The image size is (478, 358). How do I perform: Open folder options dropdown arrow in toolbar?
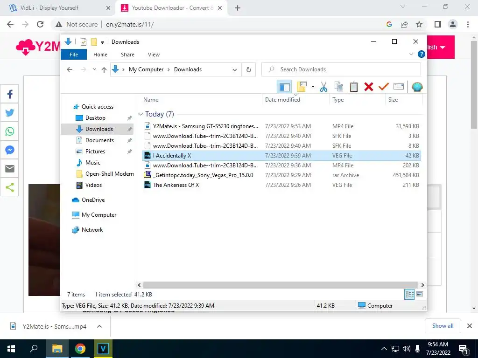coord(313,87)
